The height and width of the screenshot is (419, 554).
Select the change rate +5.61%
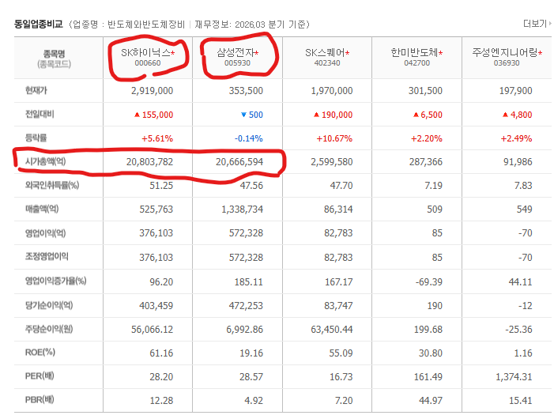click(x=157, y=138)
